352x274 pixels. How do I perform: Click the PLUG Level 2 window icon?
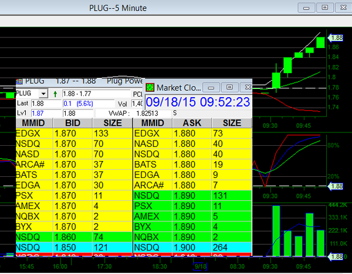point(19,81)
